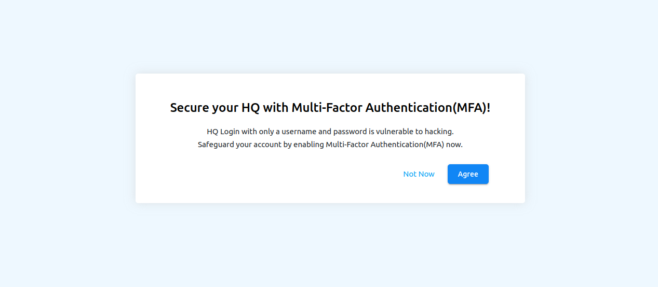Click the 'Safeguard your account' sentence
658x287 pixels.
pyautogui.click(x=330, y=145)
